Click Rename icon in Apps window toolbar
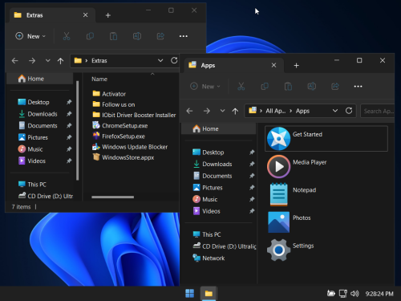The image size is (401, 301). click(312, 87)
